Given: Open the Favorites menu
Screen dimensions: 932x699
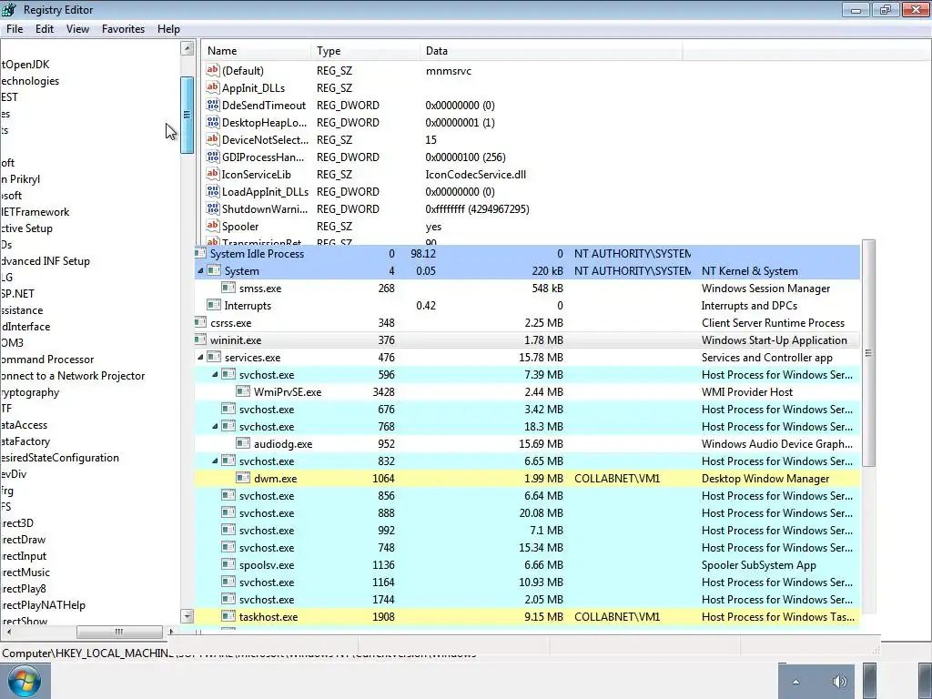Looking at the screenshot, I should pyautogui.click(x=123, y=28).
